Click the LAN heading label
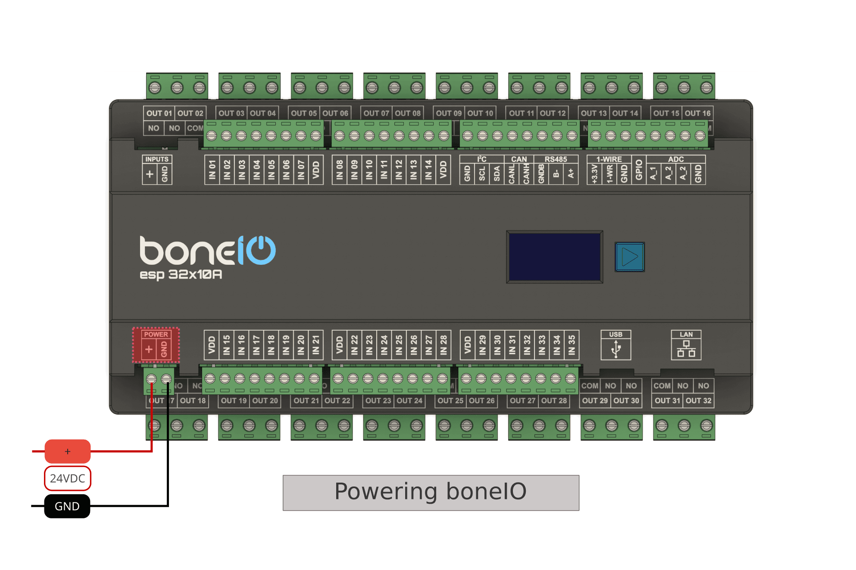856x570 pixels. click(x=686, y=334)
